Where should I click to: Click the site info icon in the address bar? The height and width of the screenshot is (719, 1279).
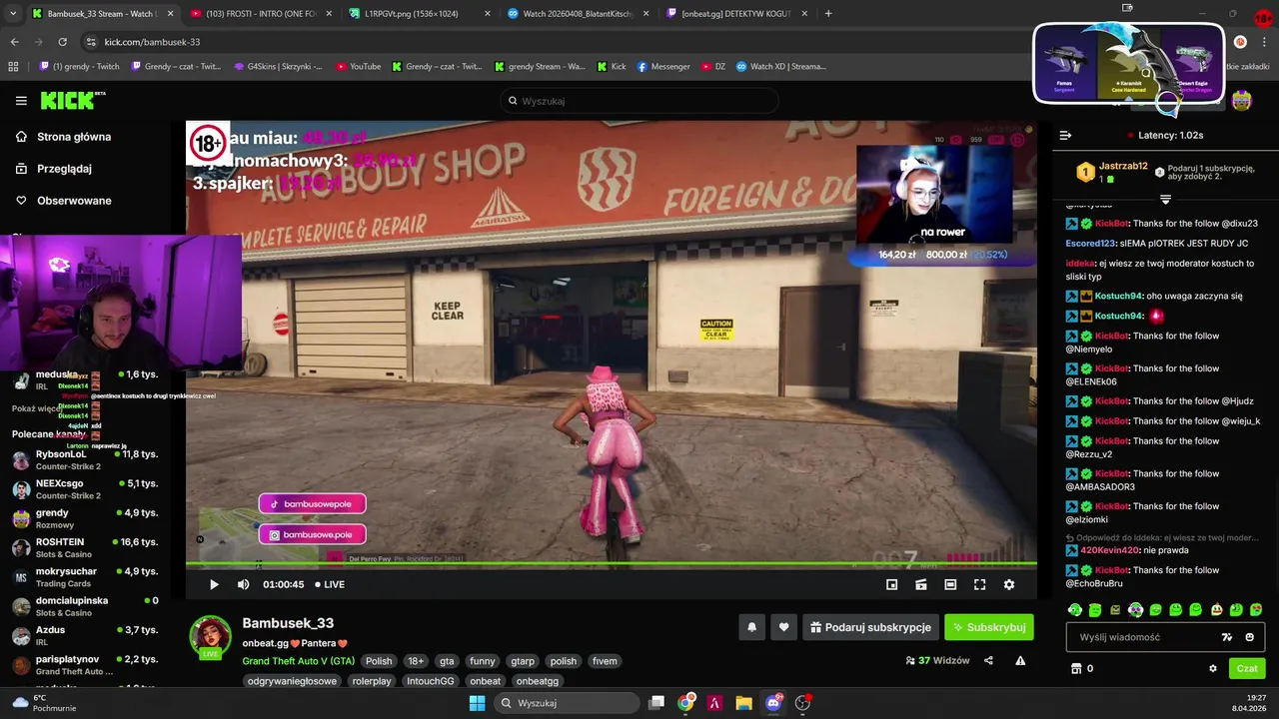[x=91, y=42]
